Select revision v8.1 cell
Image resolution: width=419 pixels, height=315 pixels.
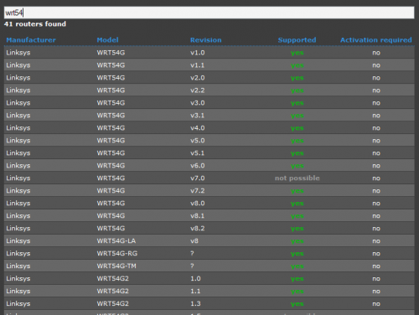[197, 216]
